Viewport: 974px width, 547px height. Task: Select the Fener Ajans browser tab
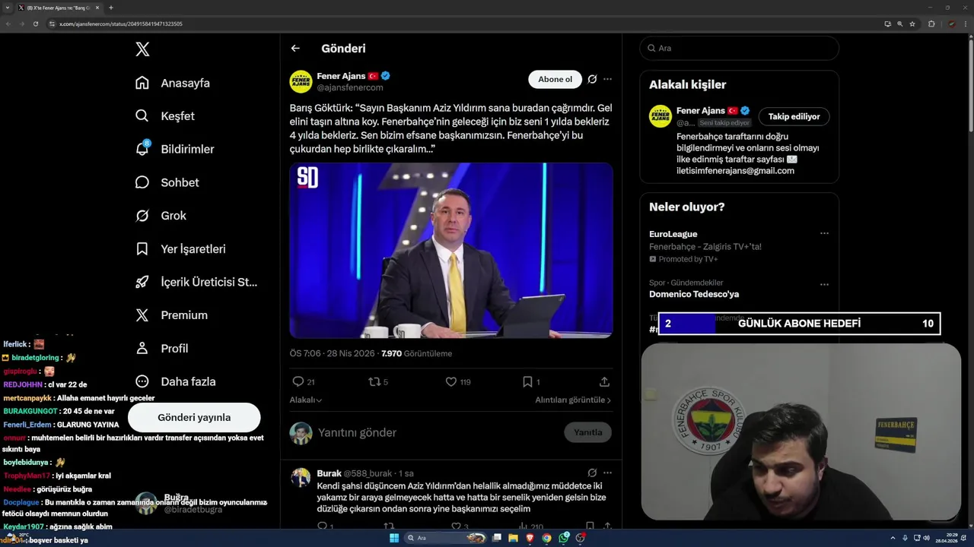click(59, 8)
